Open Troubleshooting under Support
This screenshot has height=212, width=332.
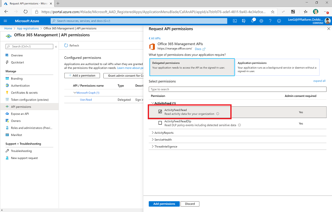[21, 151]
